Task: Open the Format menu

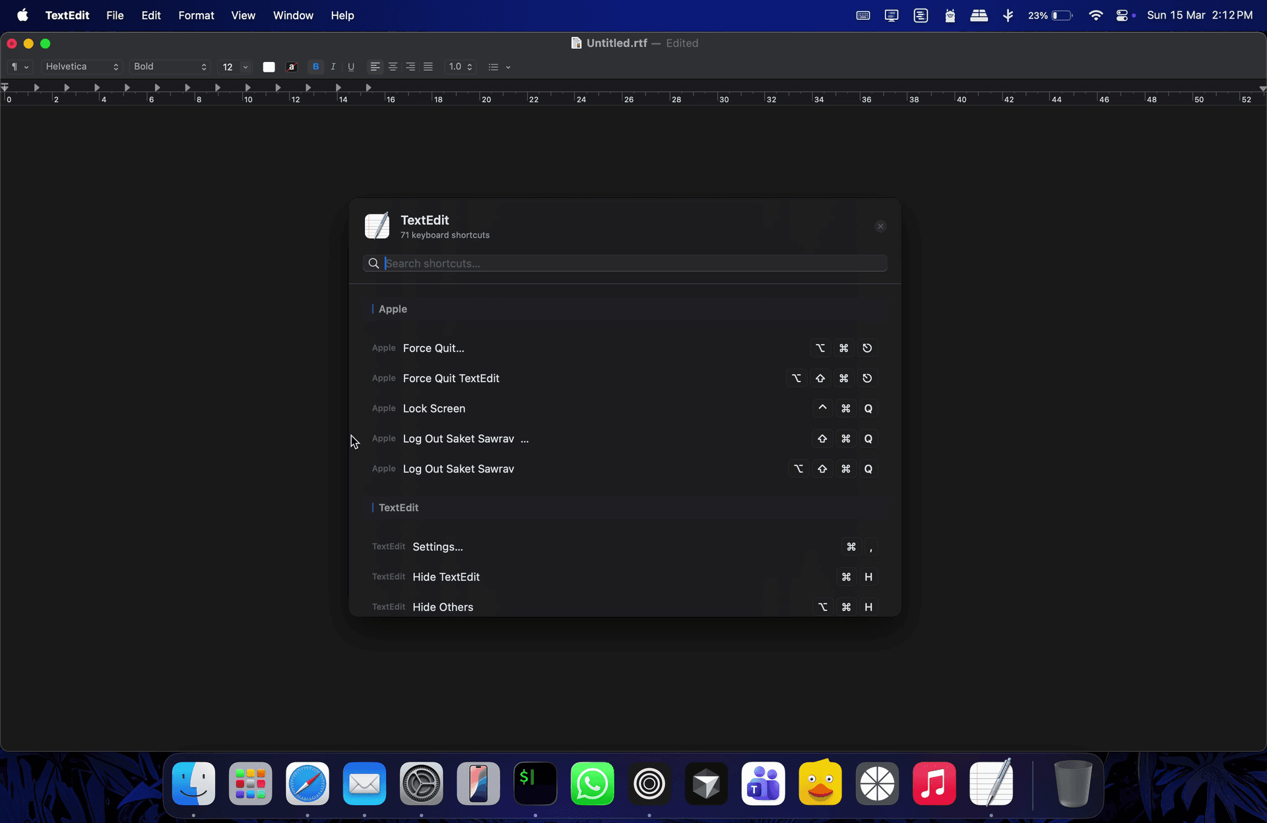Action: 196,15
